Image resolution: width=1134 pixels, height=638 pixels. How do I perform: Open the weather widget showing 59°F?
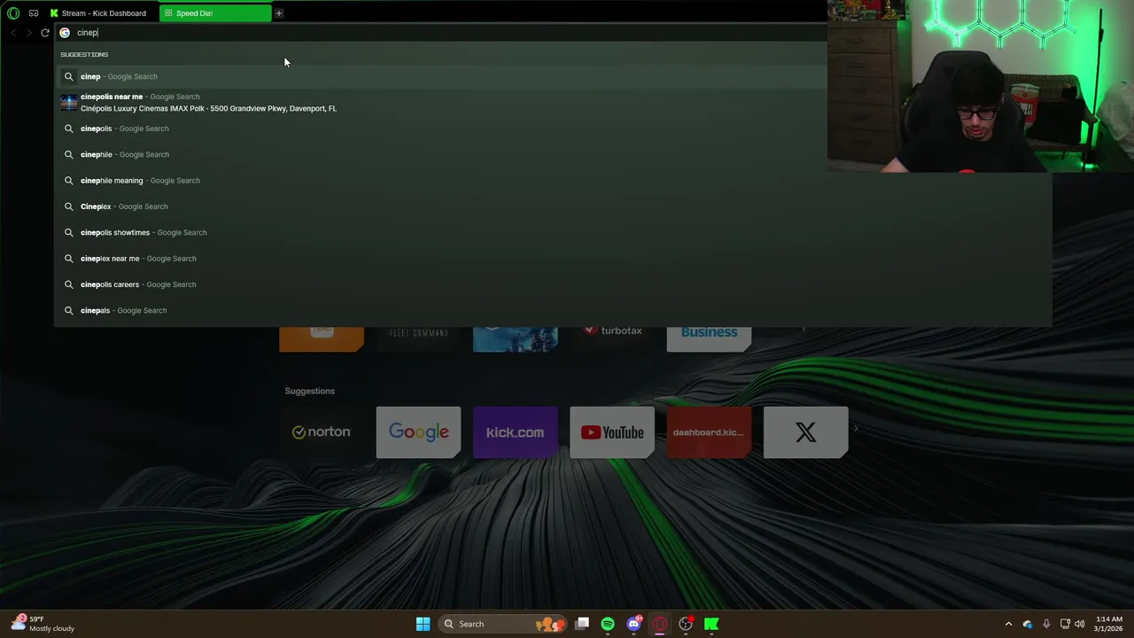click(43, 624)
